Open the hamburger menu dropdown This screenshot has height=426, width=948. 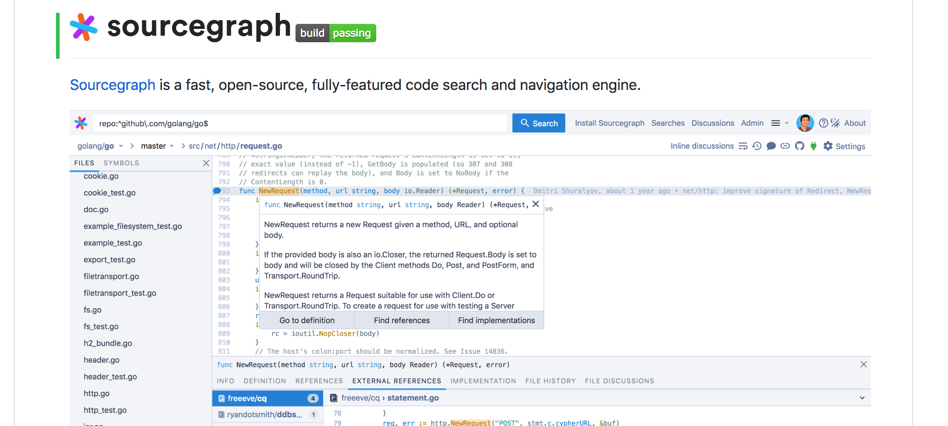[780, 123]
